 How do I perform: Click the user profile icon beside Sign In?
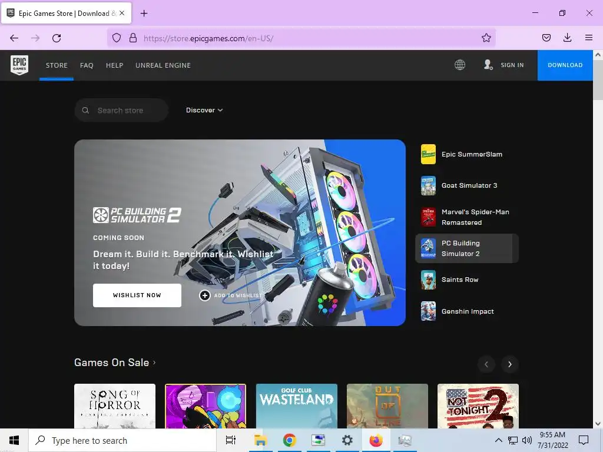tap(488, 65)
